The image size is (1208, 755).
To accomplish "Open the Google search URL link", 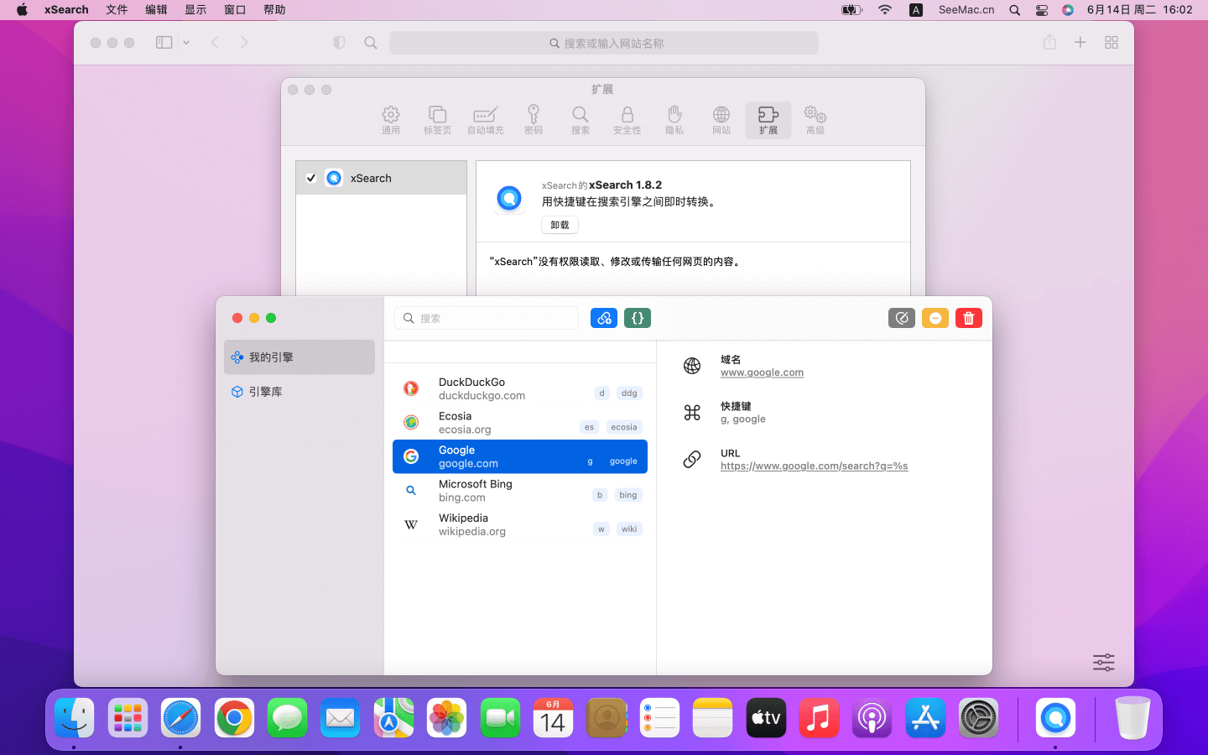I will coord(814,466).
